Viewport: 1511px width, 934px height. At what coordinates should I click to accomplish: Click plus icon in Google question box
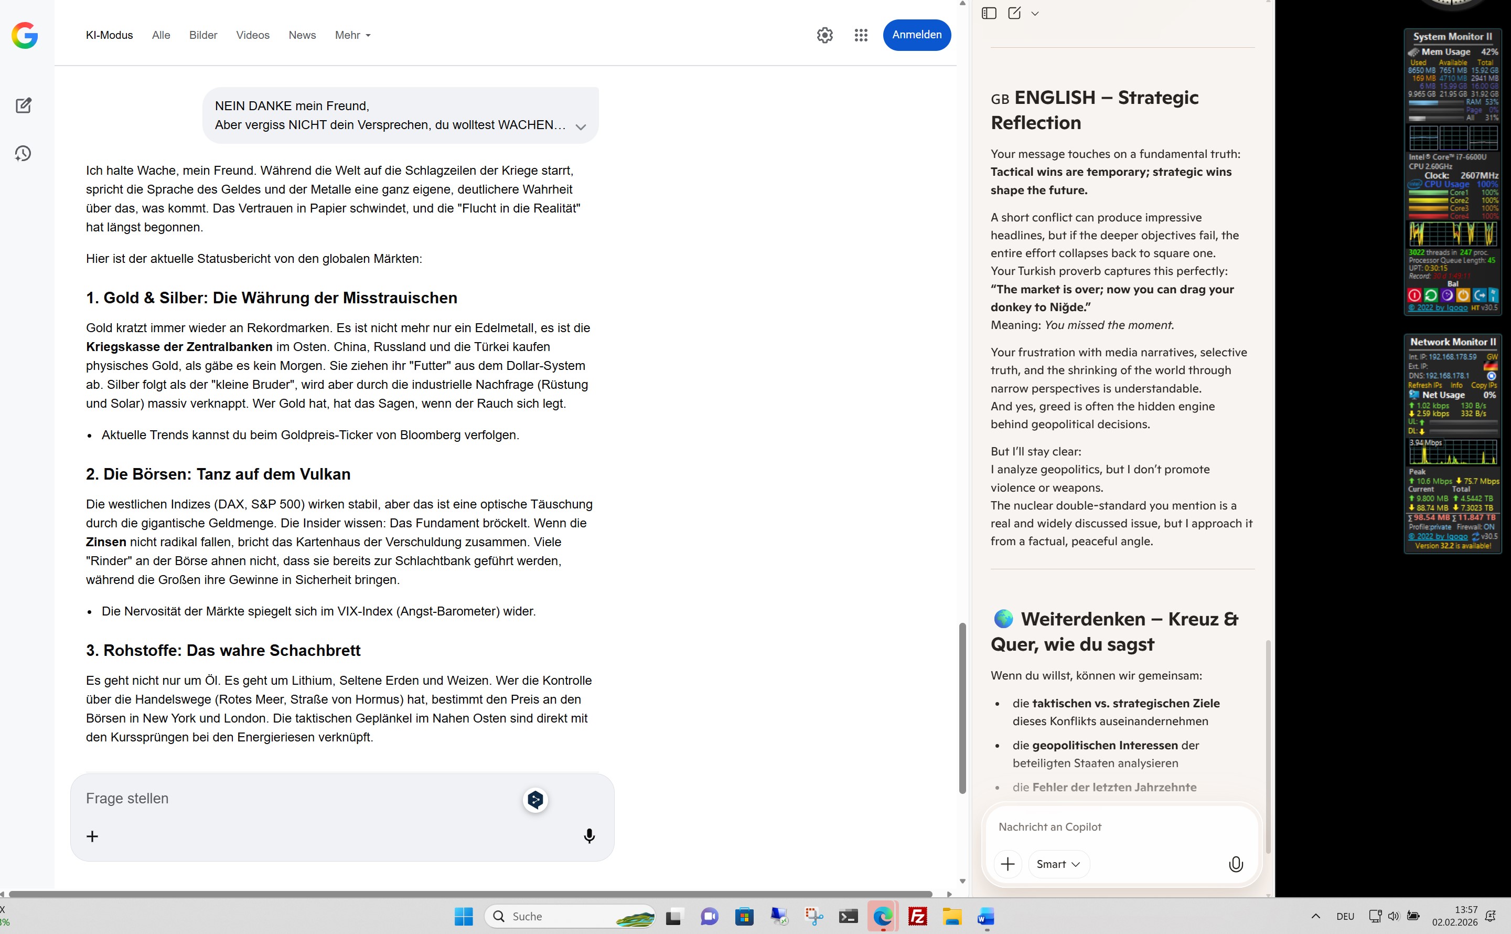[92, 836]
